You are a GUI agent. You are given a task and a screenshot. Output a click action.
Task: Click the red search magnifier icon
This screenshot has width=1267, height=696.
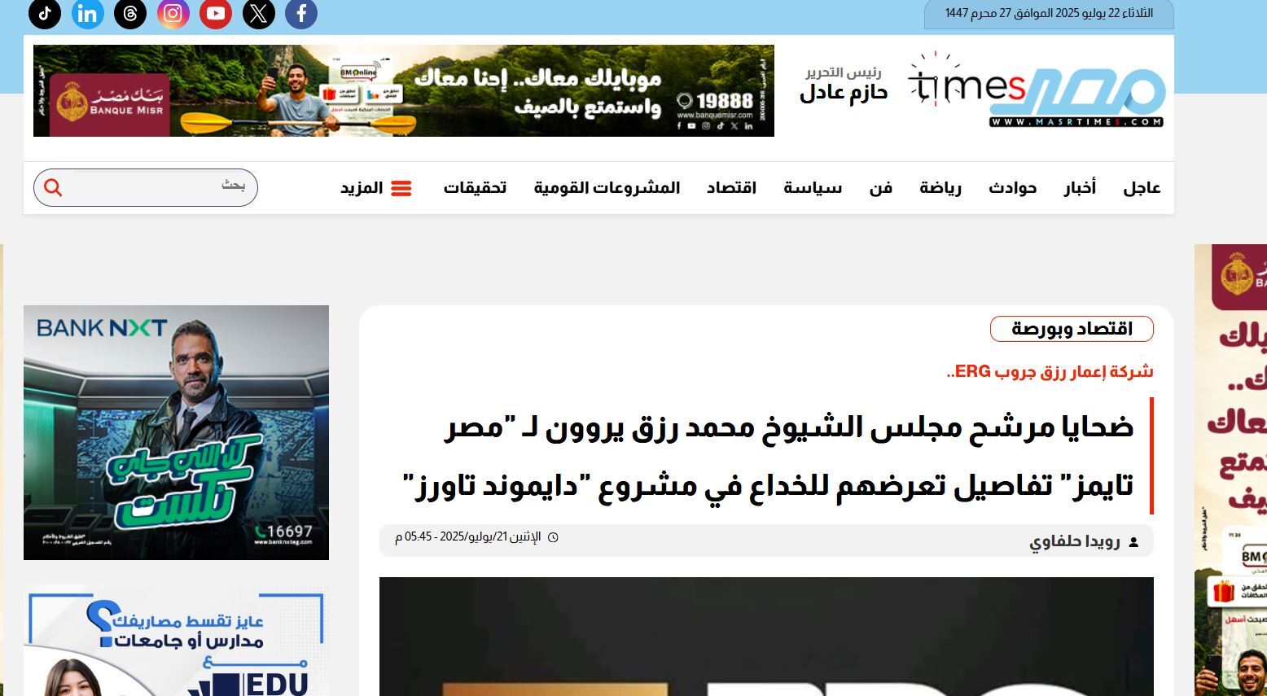53,188
